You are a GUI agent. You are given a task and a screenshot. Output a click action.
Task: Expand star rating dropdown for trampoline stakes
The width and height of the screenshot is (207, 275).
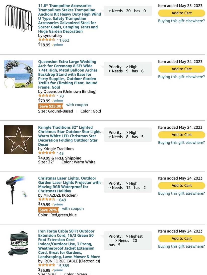[x=57, y=40]
